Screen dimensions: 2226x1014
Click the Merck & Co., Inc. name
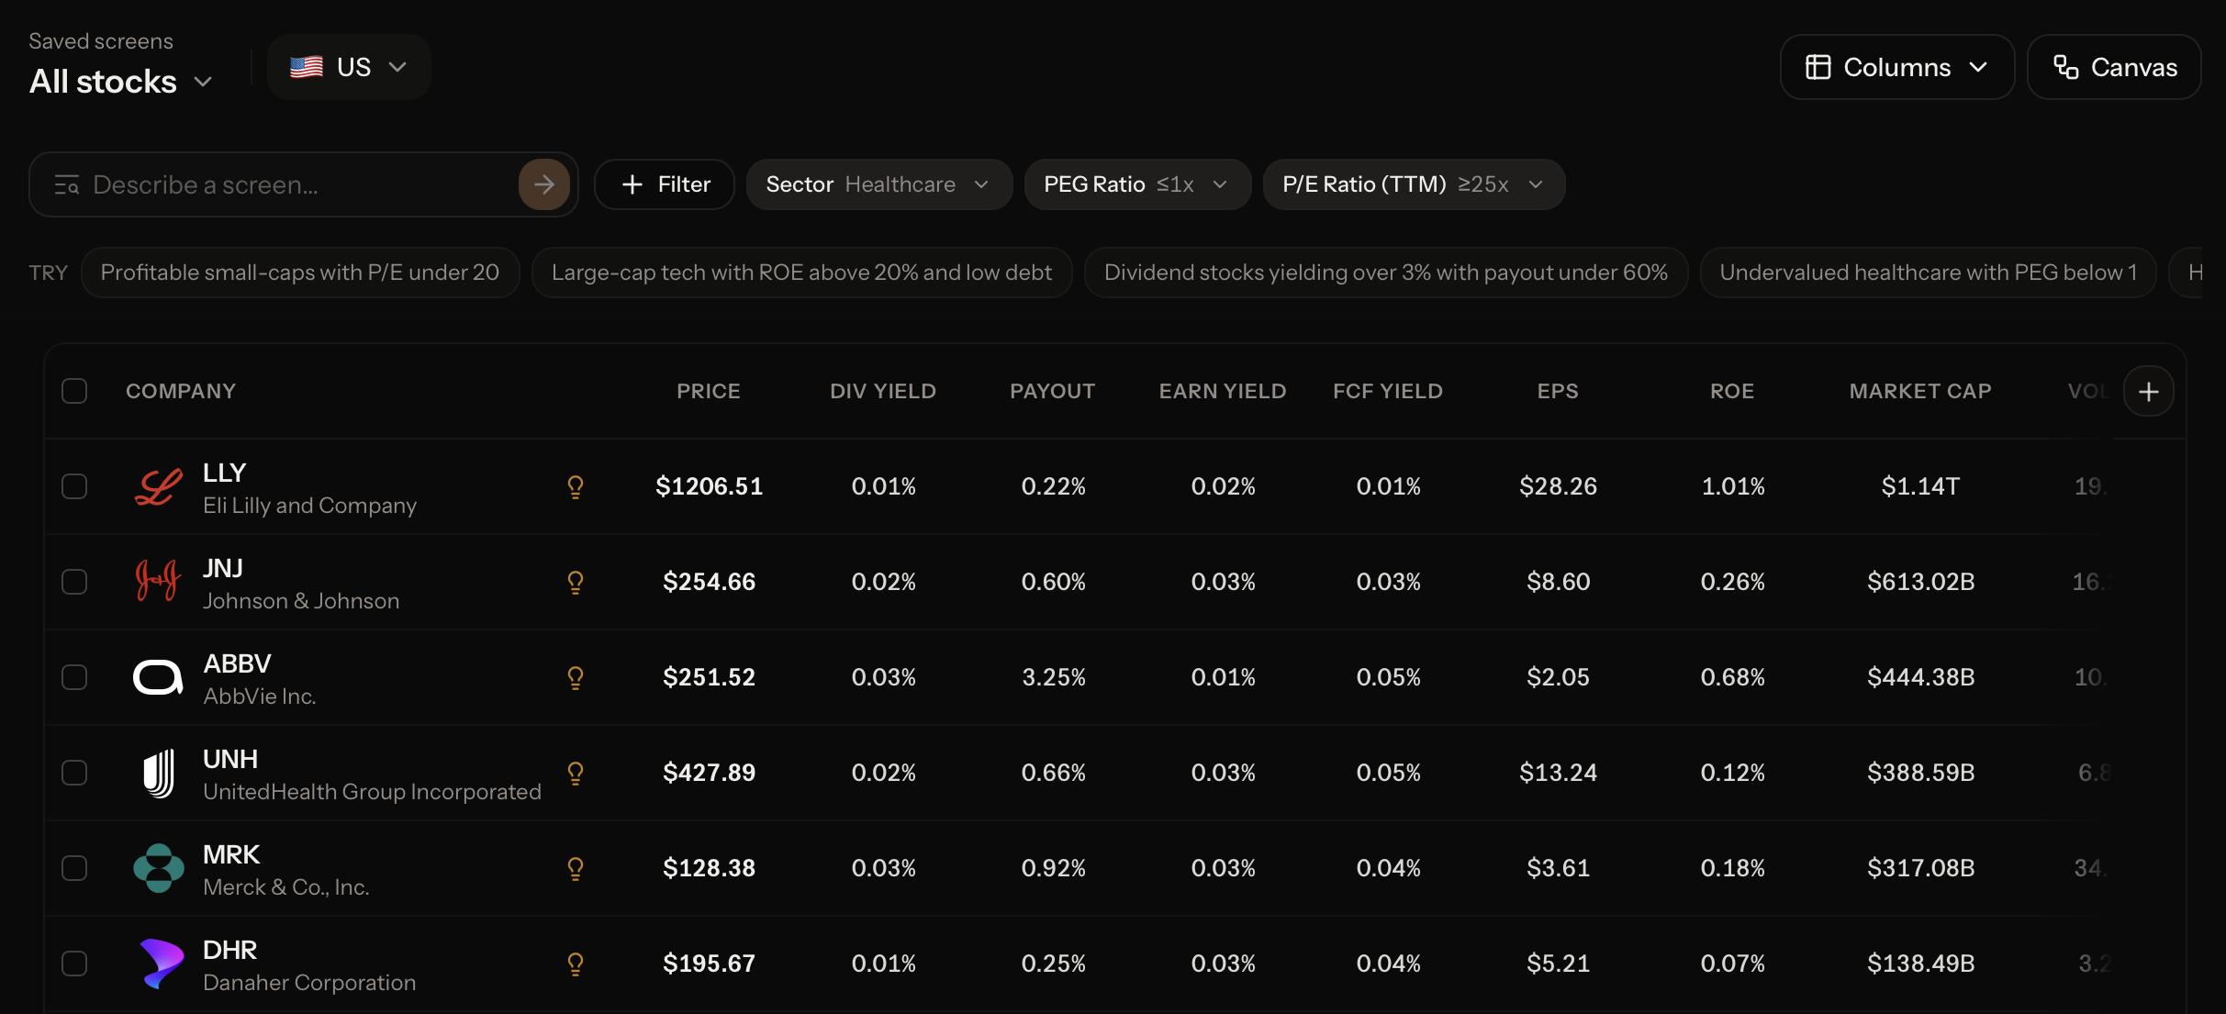coord(286,887)
